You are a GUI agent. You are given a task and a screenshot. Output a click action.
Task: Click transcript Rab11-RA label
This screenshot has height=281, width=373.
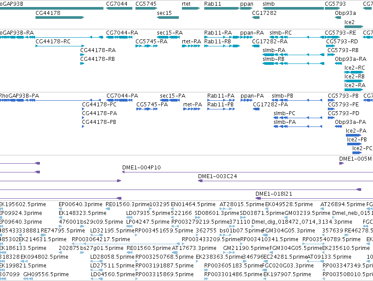pos(218,33)
